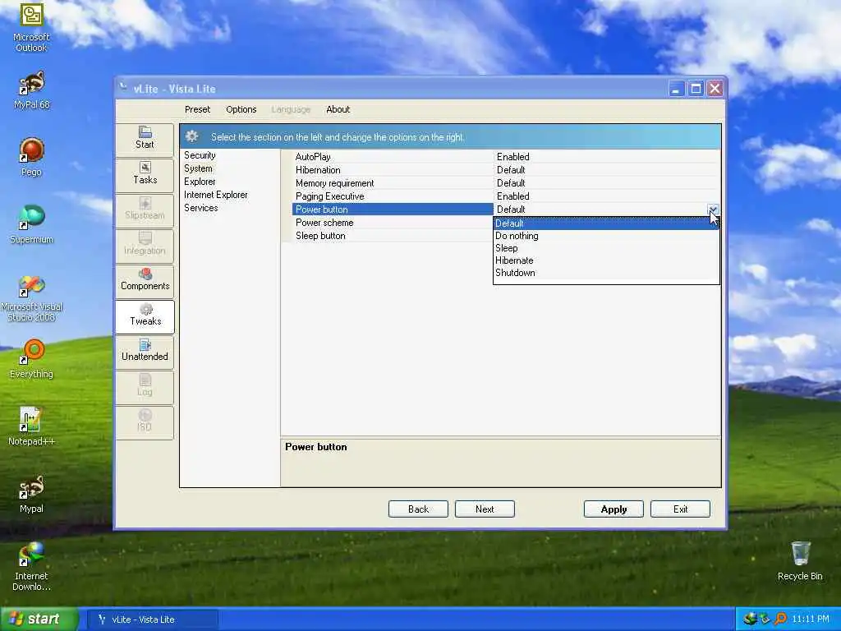
Task: Select the Microsoft Visual Studio 2008 icon
Action: coord(31,298)
